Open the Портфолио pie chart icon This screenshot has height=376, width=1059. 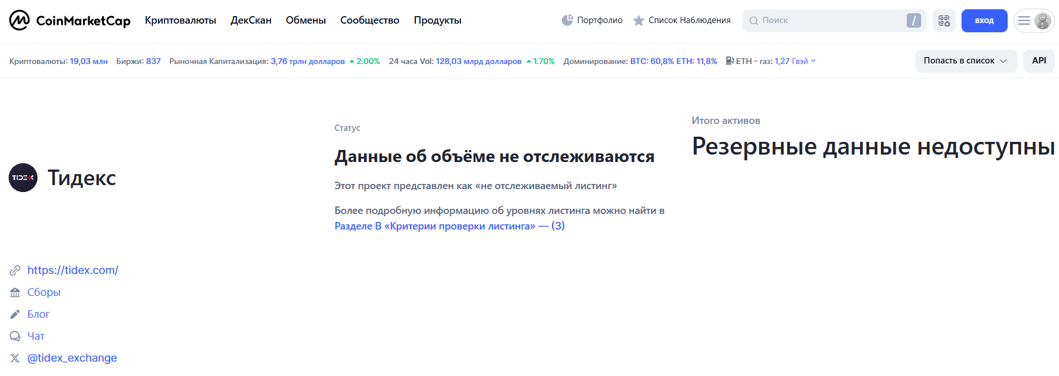[x=567, y=20]
